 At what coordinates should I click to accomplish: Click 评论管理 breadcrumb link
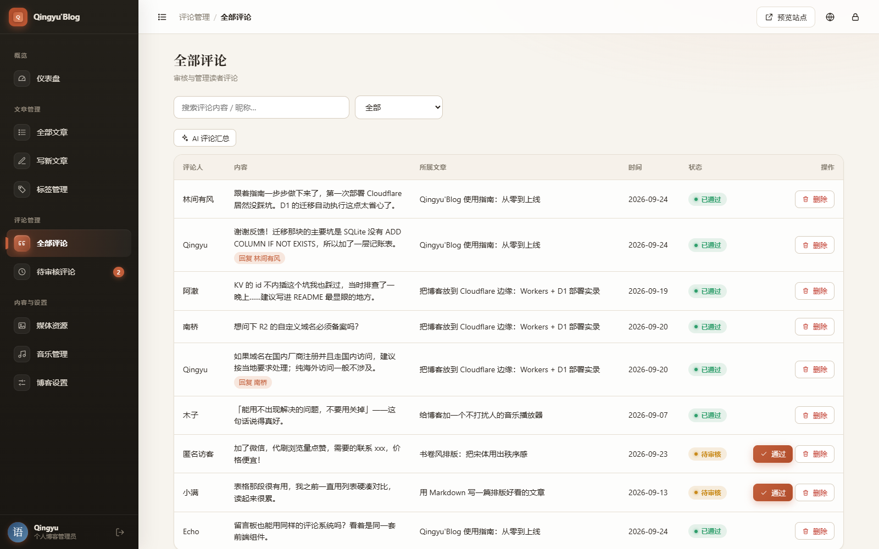[x=194, y=17]
